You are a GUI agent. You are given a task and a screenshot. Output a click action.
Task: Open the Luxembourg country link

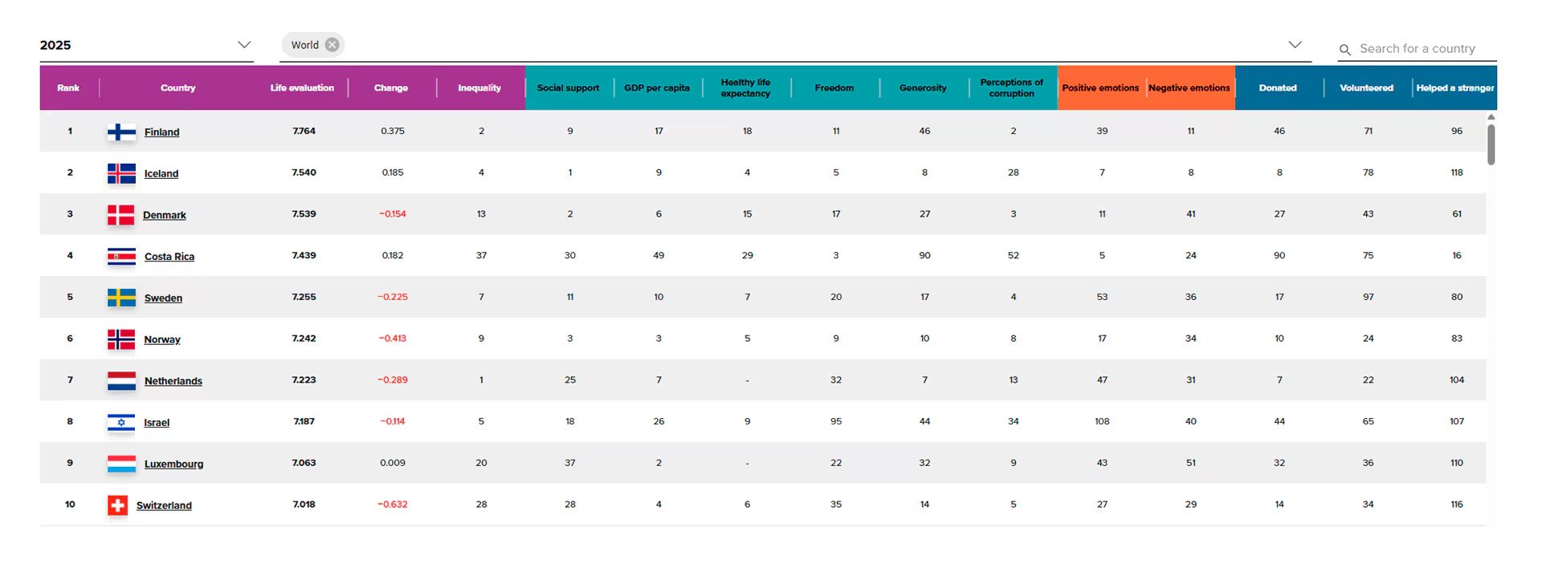174,464
